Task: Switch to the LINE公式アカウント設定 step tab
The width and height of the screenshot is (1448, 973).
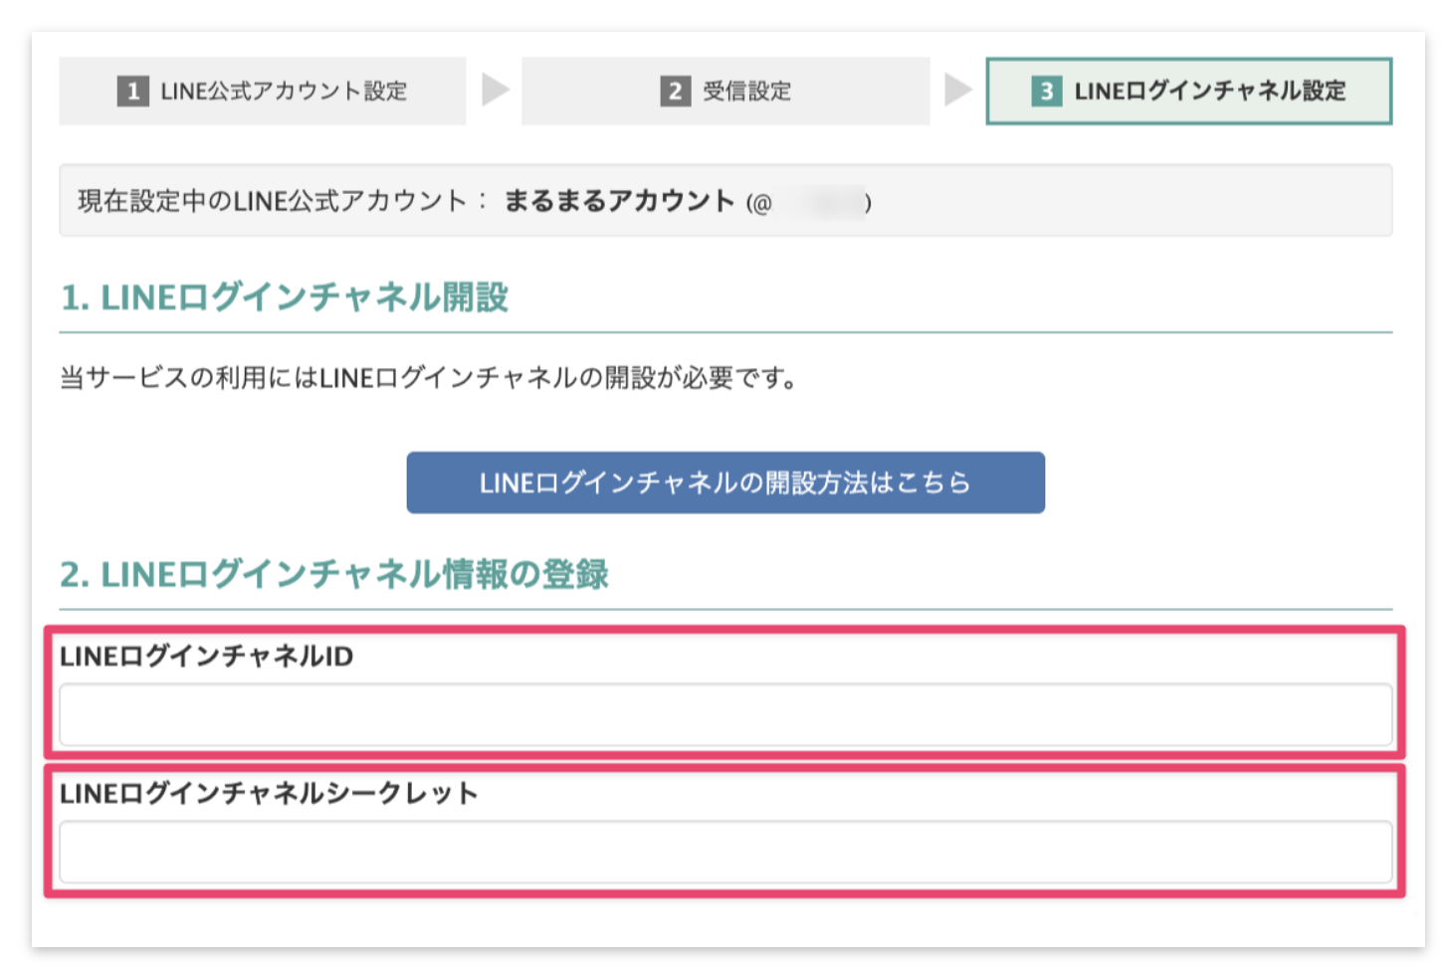Action: (263, 92)
